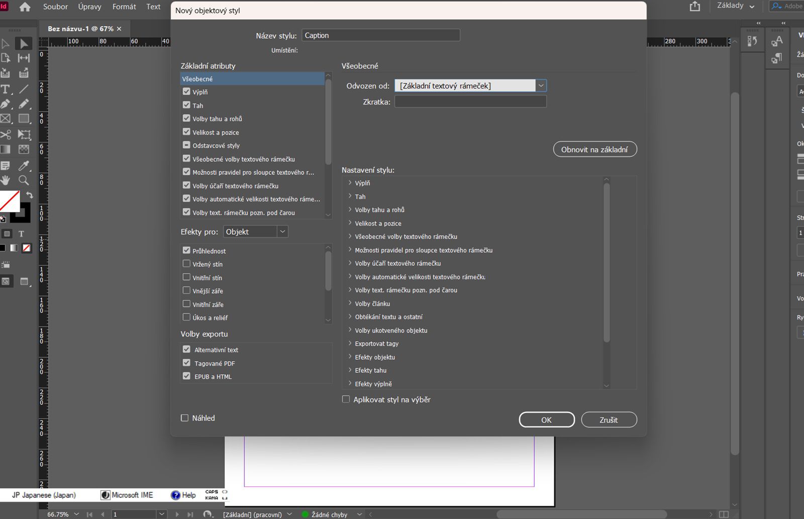Toggle the Odstavcové styly checkbox
The image size is (804, 519).
186,145
